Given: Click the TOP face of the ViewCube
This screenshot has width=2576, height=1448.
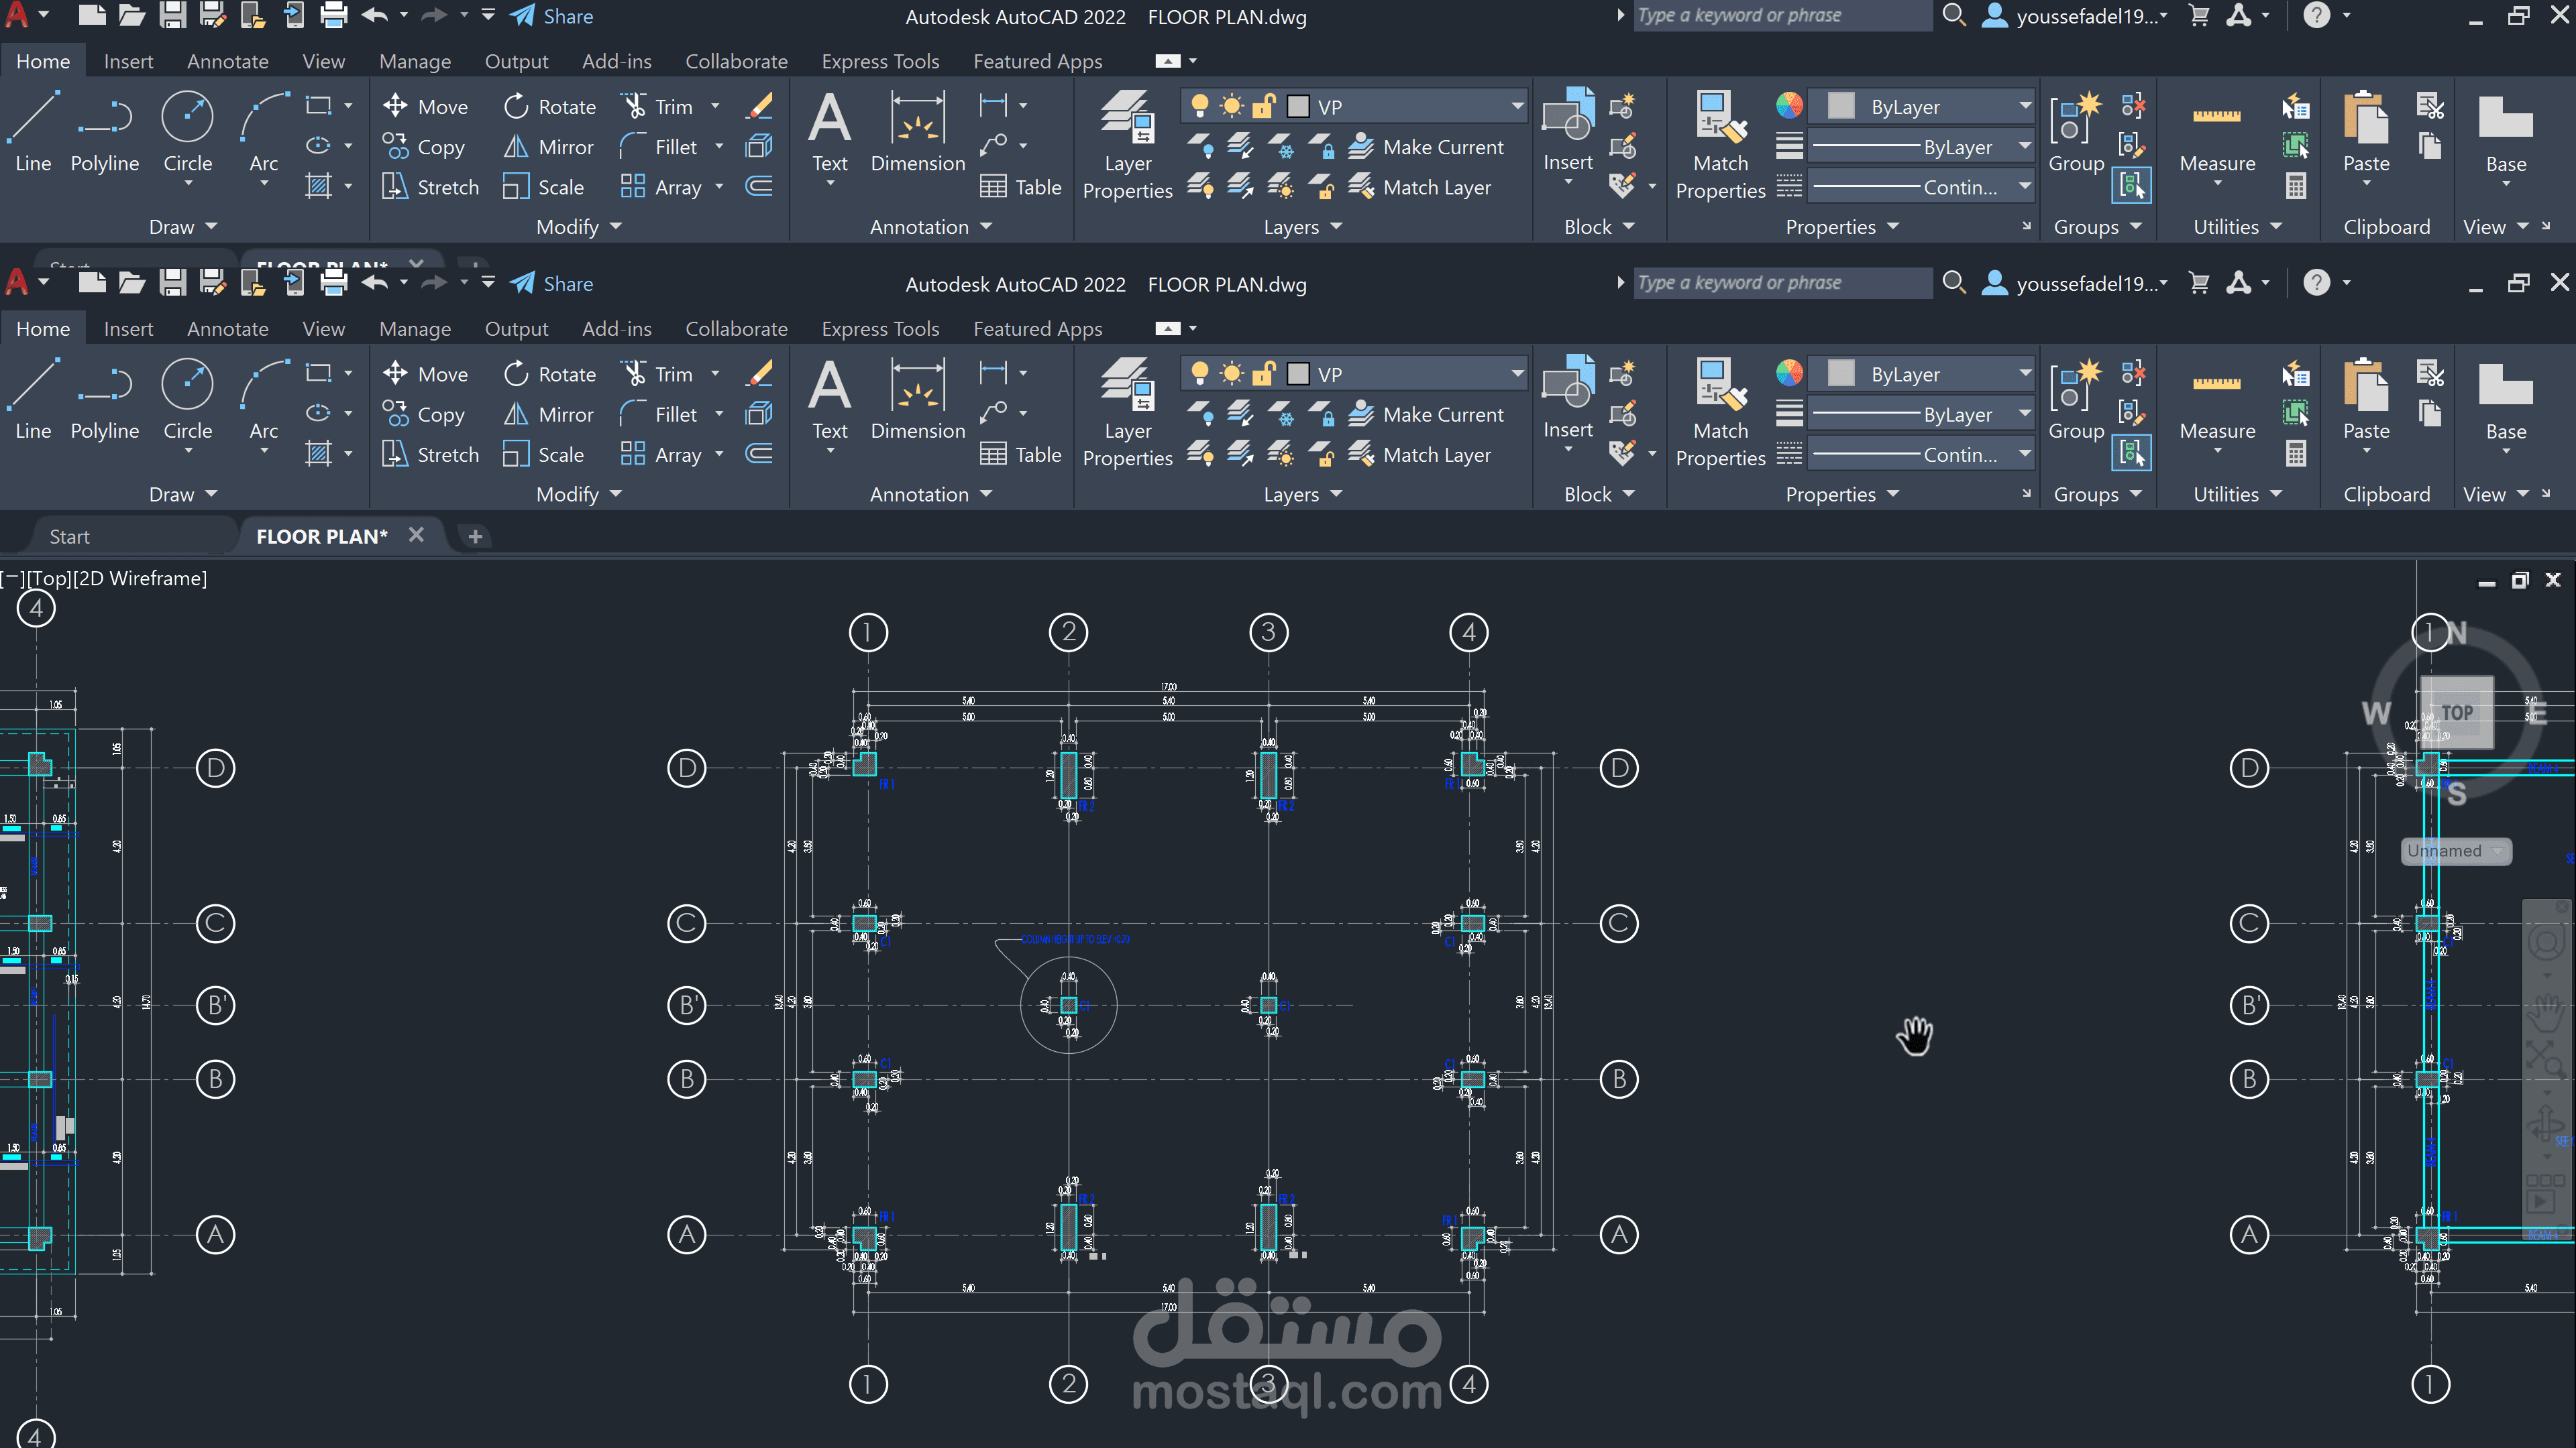Looking at the screenshot, I should (x=2456, y=713).
